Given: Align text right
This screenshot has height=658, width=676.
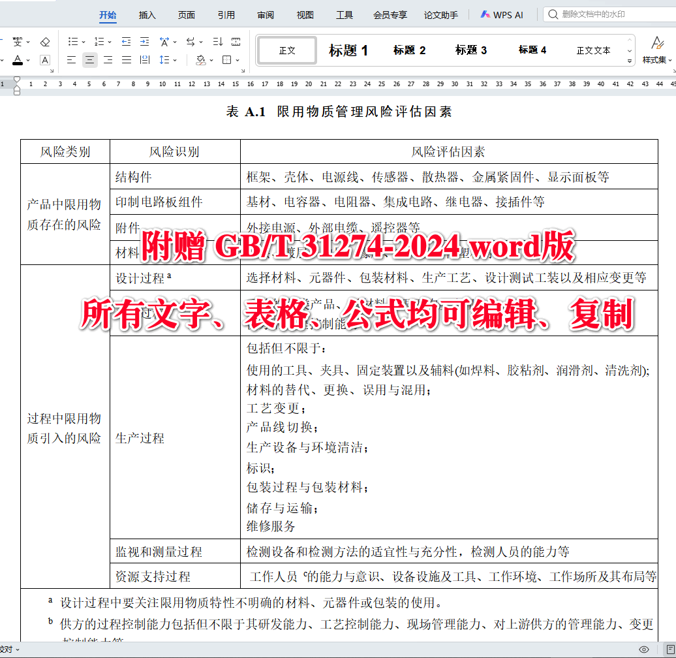Looking at the screenshot, I should click(x=108, y=60).
